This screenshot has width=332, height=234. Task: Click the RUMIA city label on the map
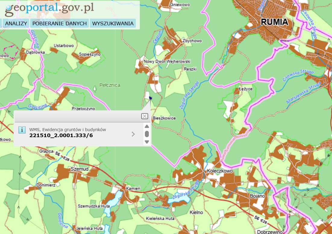pyautogui.click(x=274, y=22)
